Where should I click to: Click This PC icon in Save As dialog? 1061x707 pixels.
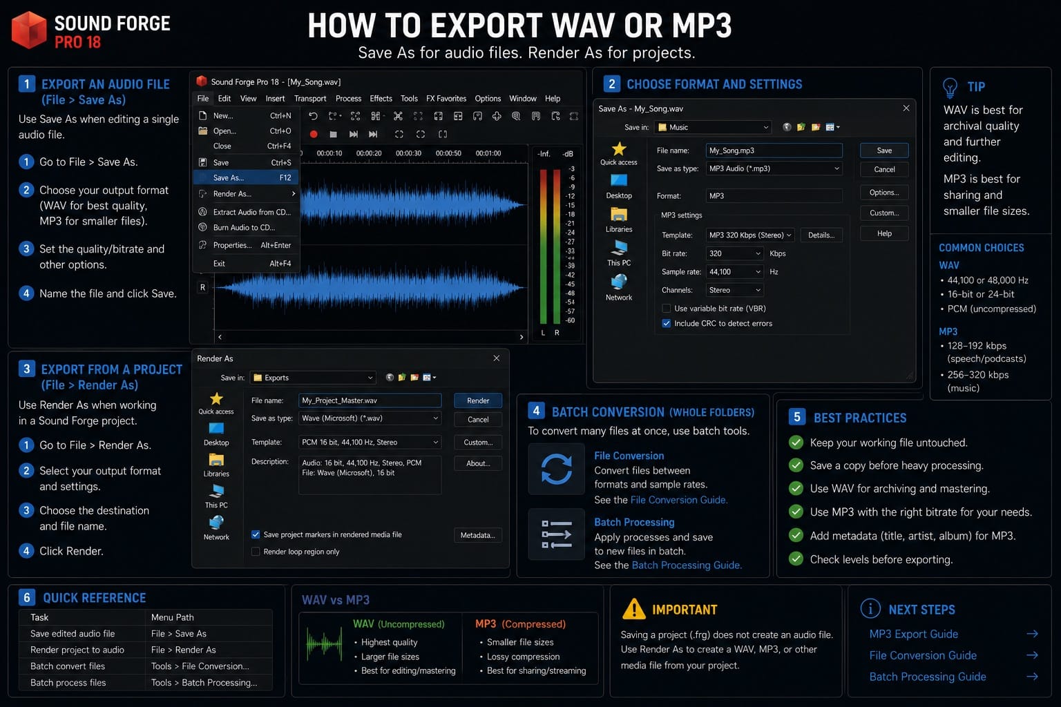click(619, 247)
